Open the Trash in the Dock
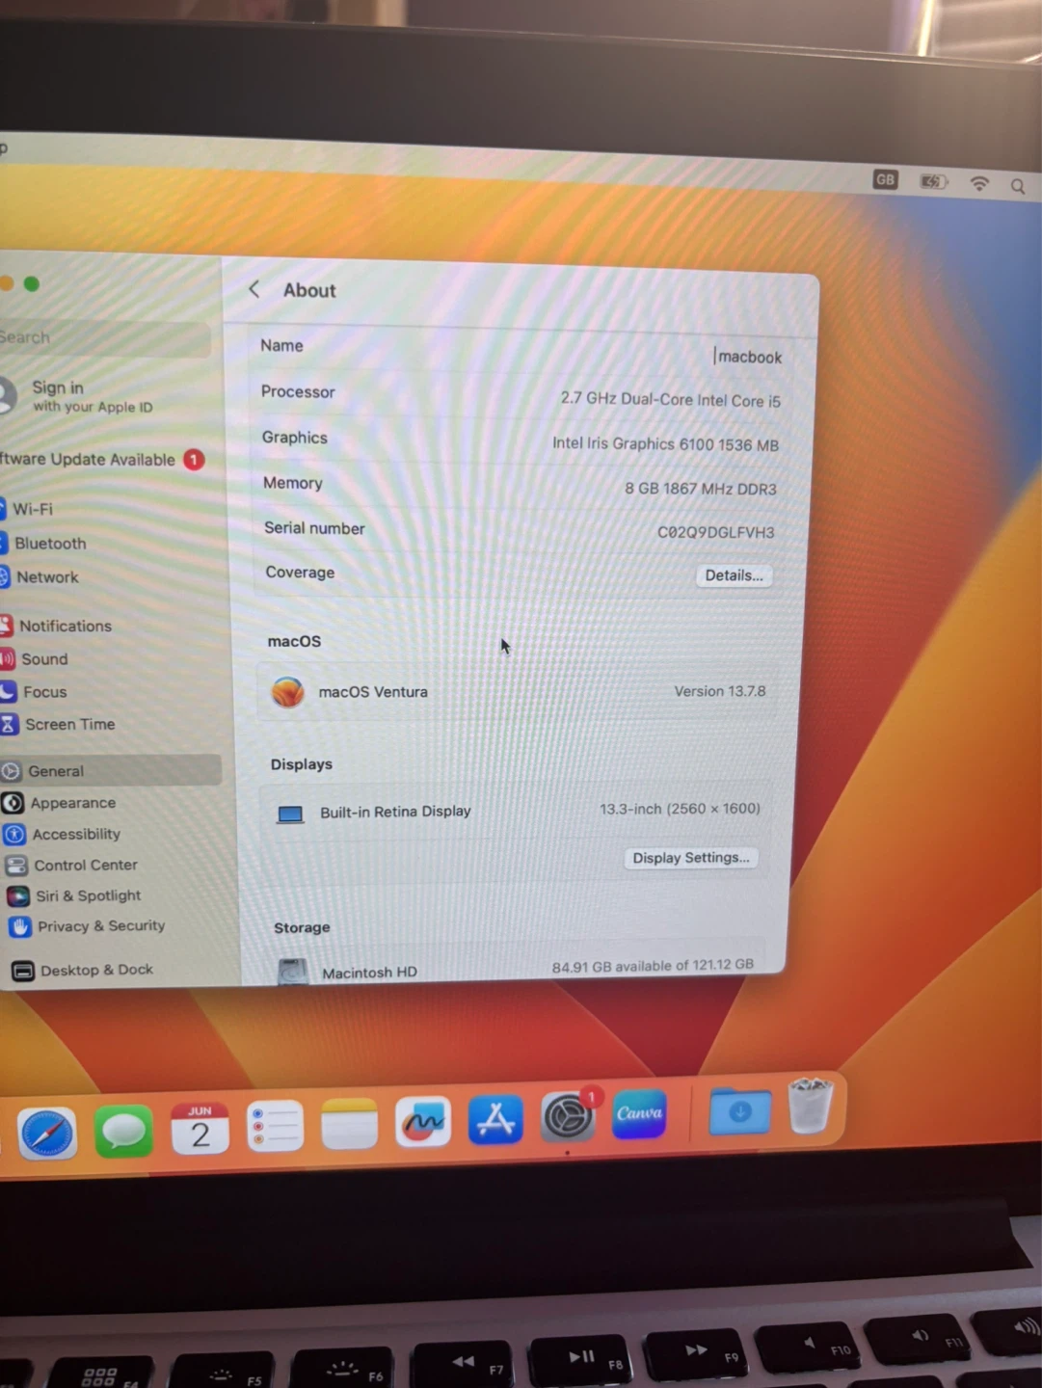This screenshot has height=1388, width=1042. click(x=810, y=1106)
